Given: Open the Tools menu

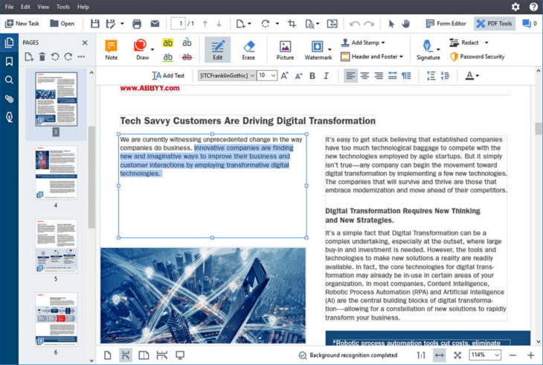Looking at the screenshot, I should [63, 7].
